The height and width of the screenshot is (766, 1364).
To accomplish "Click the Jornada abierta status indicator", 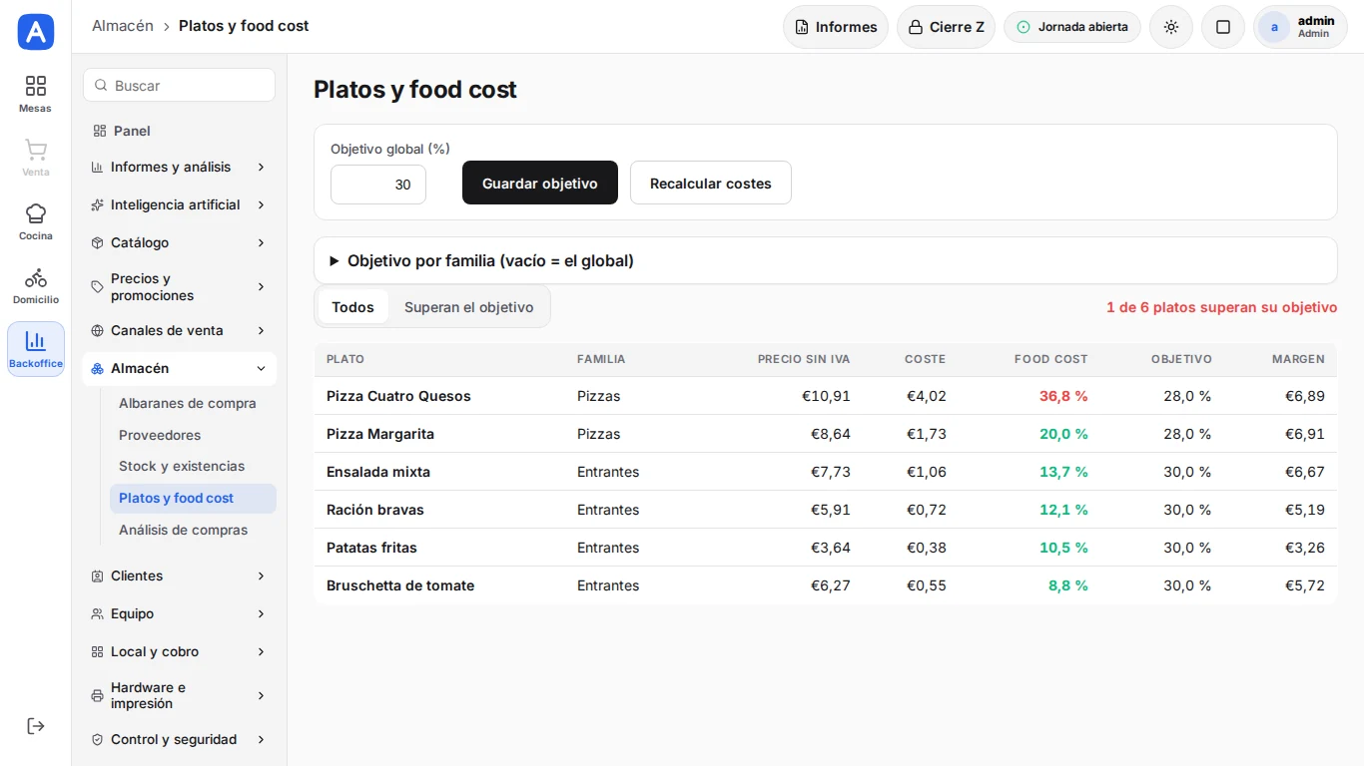I will point(1072,27).
